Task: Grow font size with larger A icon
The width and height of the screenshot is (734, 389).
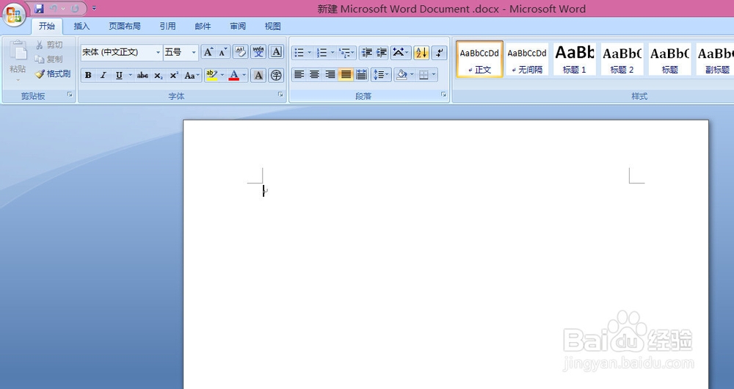Action: tap(208, 52)
